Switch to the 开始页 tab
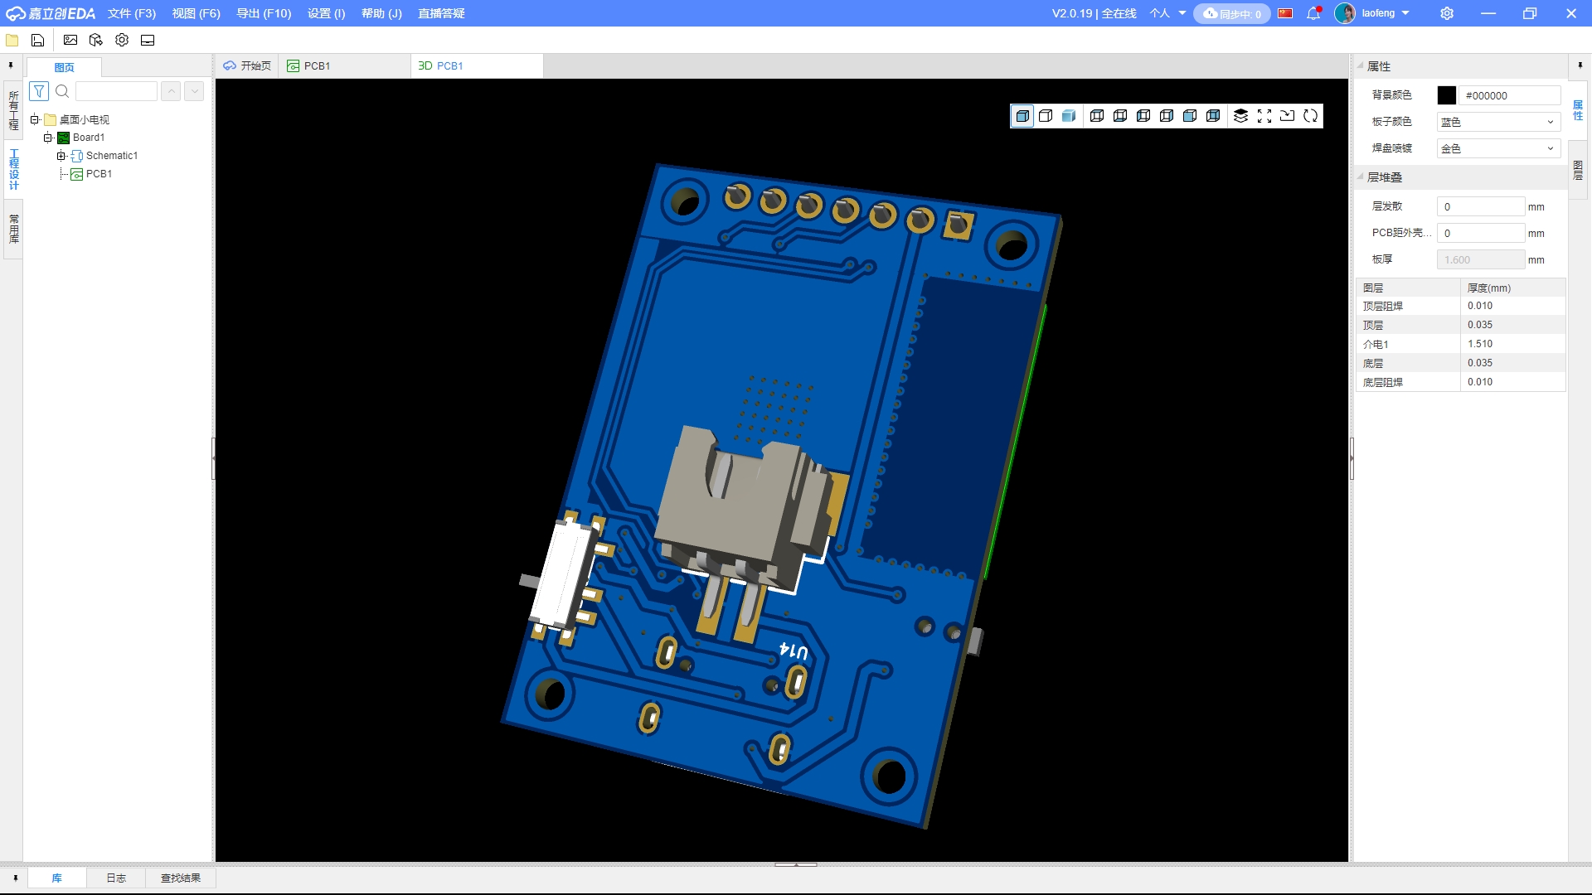The width and height of the screenshot is (1592, 895). click(247, 65)
